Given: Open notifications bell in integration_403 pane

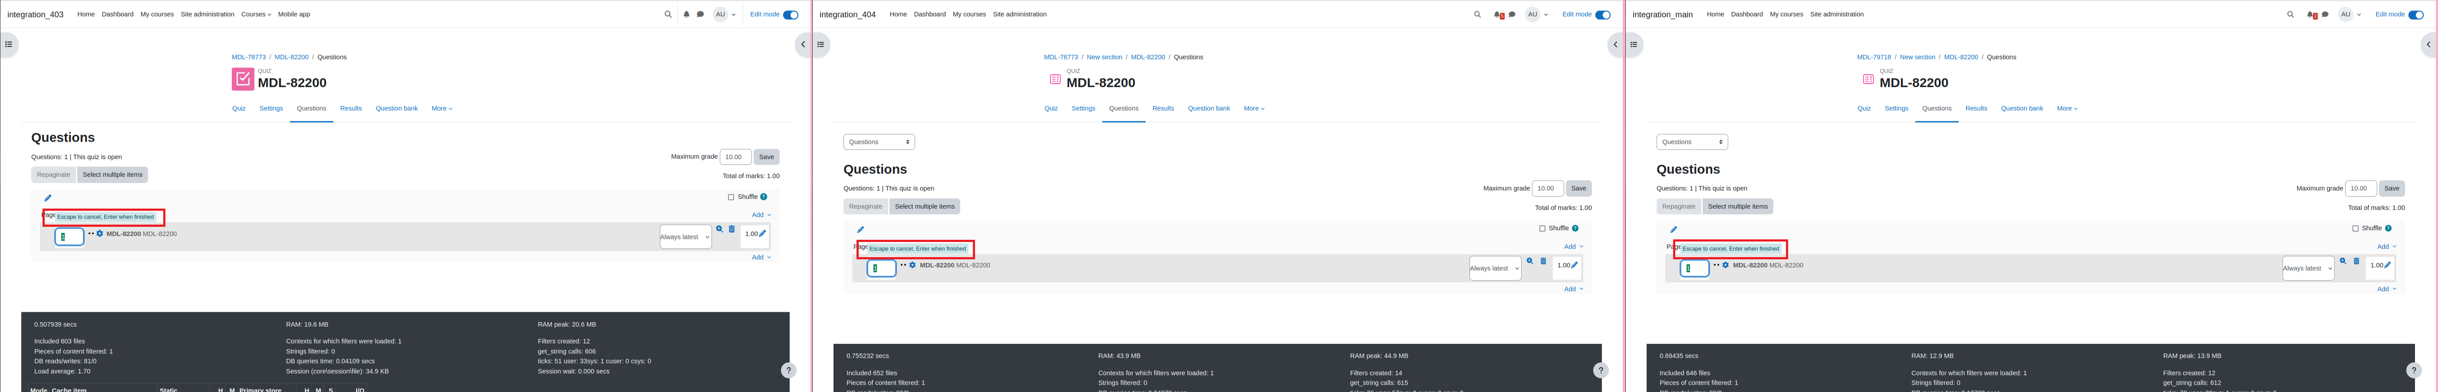Looking at the screenshot, I should point(686,14).
